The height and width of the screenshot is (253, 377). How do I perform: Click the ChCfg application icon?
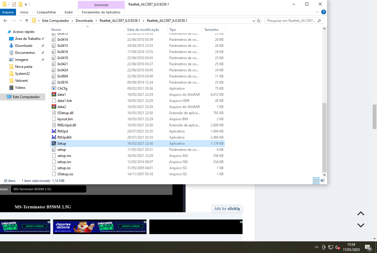coord(54,89)
